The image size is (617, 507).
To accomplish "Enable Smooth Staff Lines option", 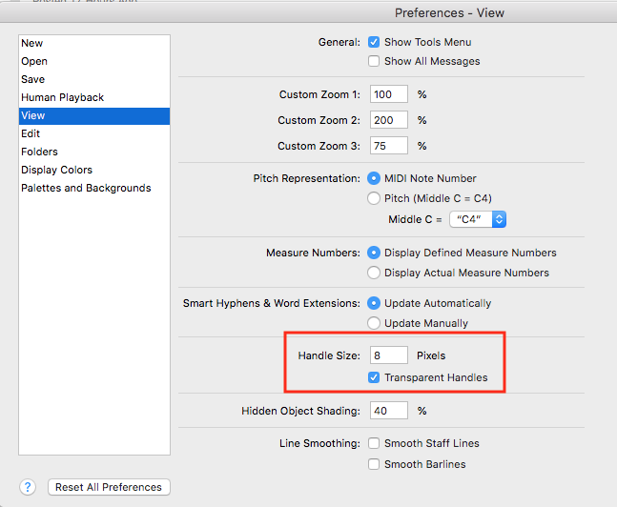I will (375, 443).
